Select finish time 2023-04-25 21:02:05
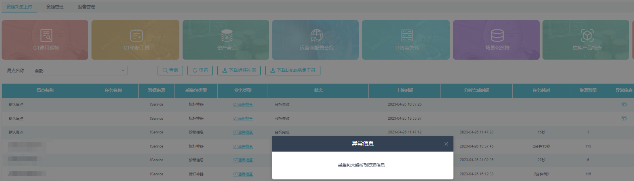 click(476, 160)
